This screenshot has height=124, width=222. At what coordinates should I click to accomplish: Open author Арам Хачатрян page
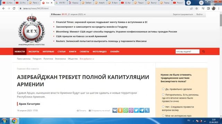[x=29, y=104]
